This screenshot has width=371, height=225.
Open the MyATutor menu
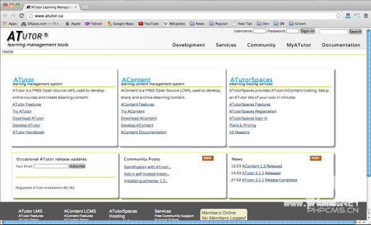(x=299, y=45)
